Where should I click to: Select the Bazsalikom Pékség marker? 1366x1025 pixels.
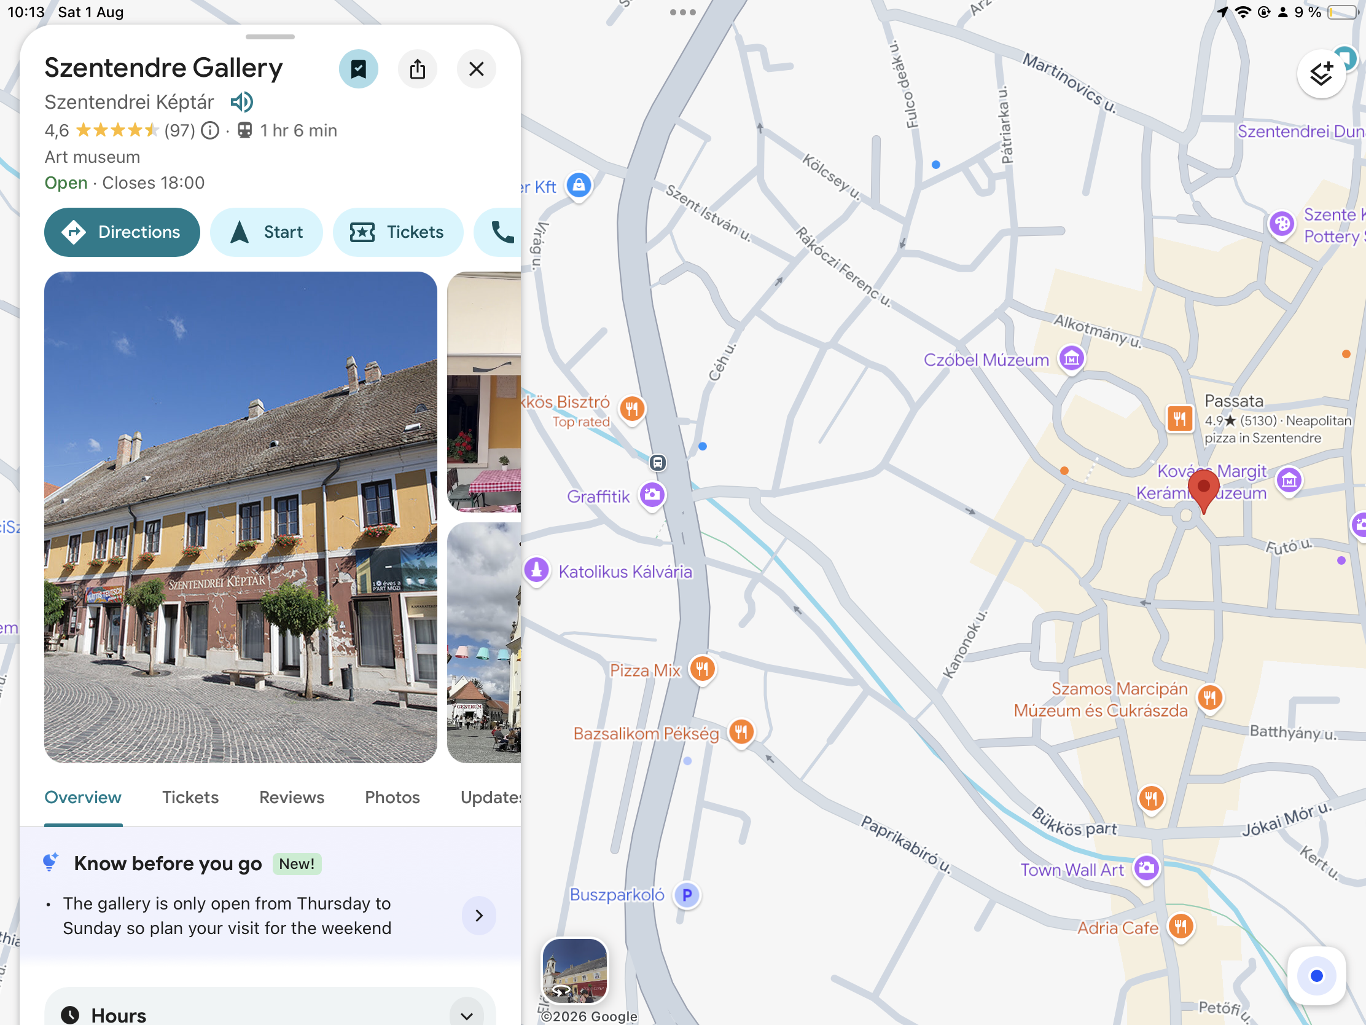point(741,732)
